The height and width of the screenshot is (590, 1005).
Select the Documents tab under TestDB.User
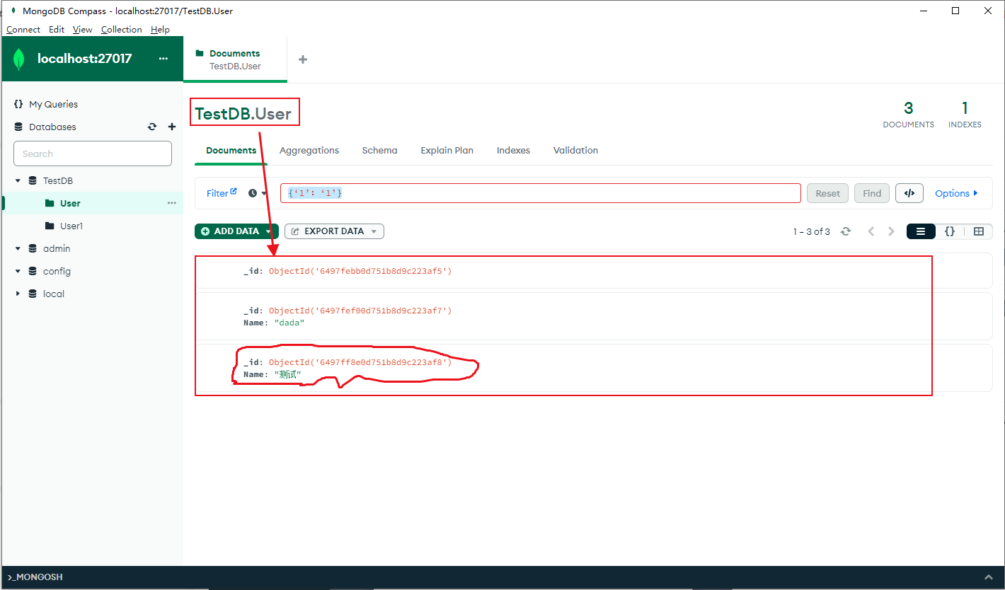(231, 151)
